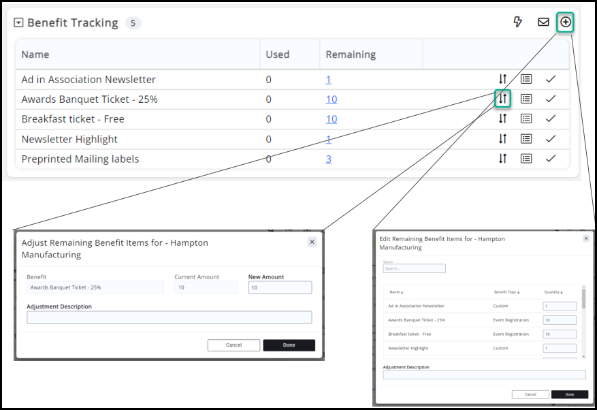The width and height of the screenshot is (597, 410).
Task: Open remaining link 10 for Awards Banquet Ticket
Action: (x=331, y=99)
